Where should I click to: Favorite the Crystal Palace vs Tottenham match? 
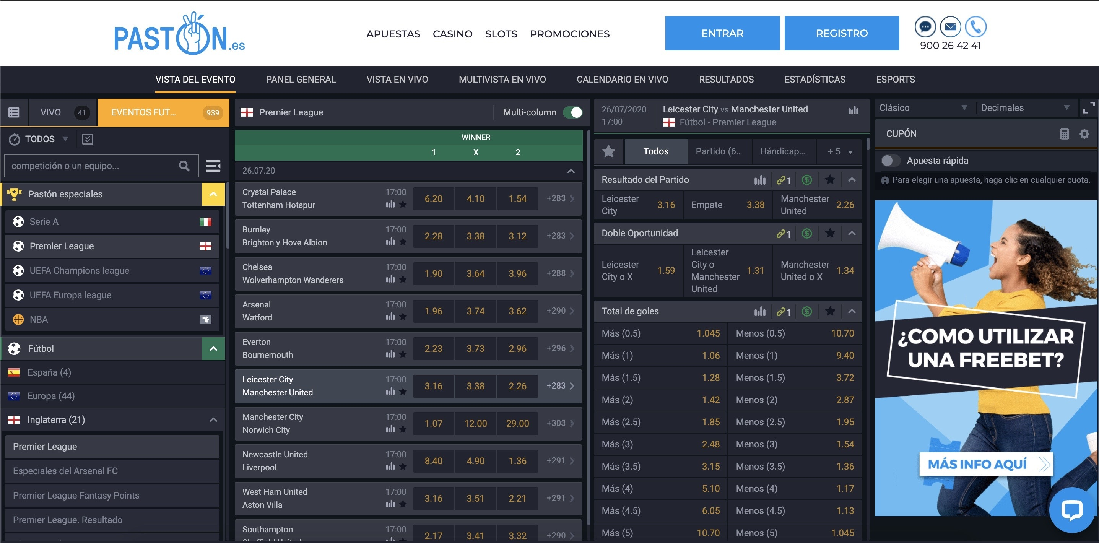point(403,205)
